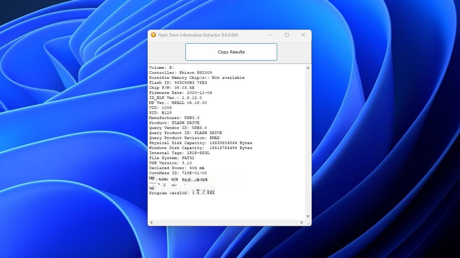This screenshot has width=460, height=258.
Task: Click the Physical Disk Capacity line
Action: [201, 143]
